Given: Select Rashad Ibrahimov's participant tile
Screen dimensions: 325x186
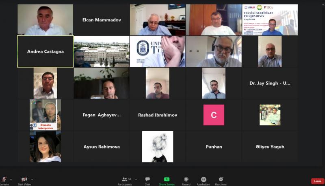Looking at the screenshot, I should click(x=158, y=115).
